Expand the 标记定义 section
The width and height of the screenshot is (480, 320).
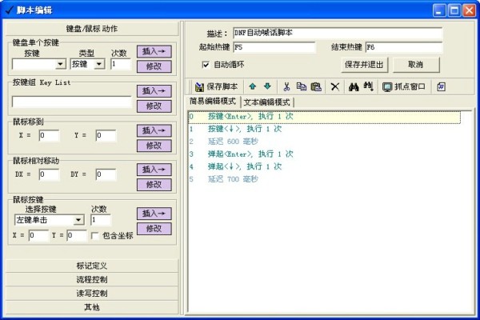92,266
